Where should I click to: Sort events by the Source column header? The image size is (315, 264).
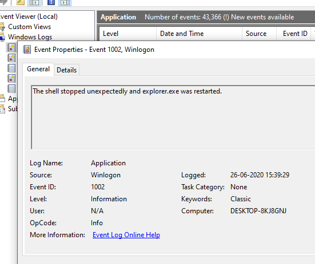coord(259,34)
